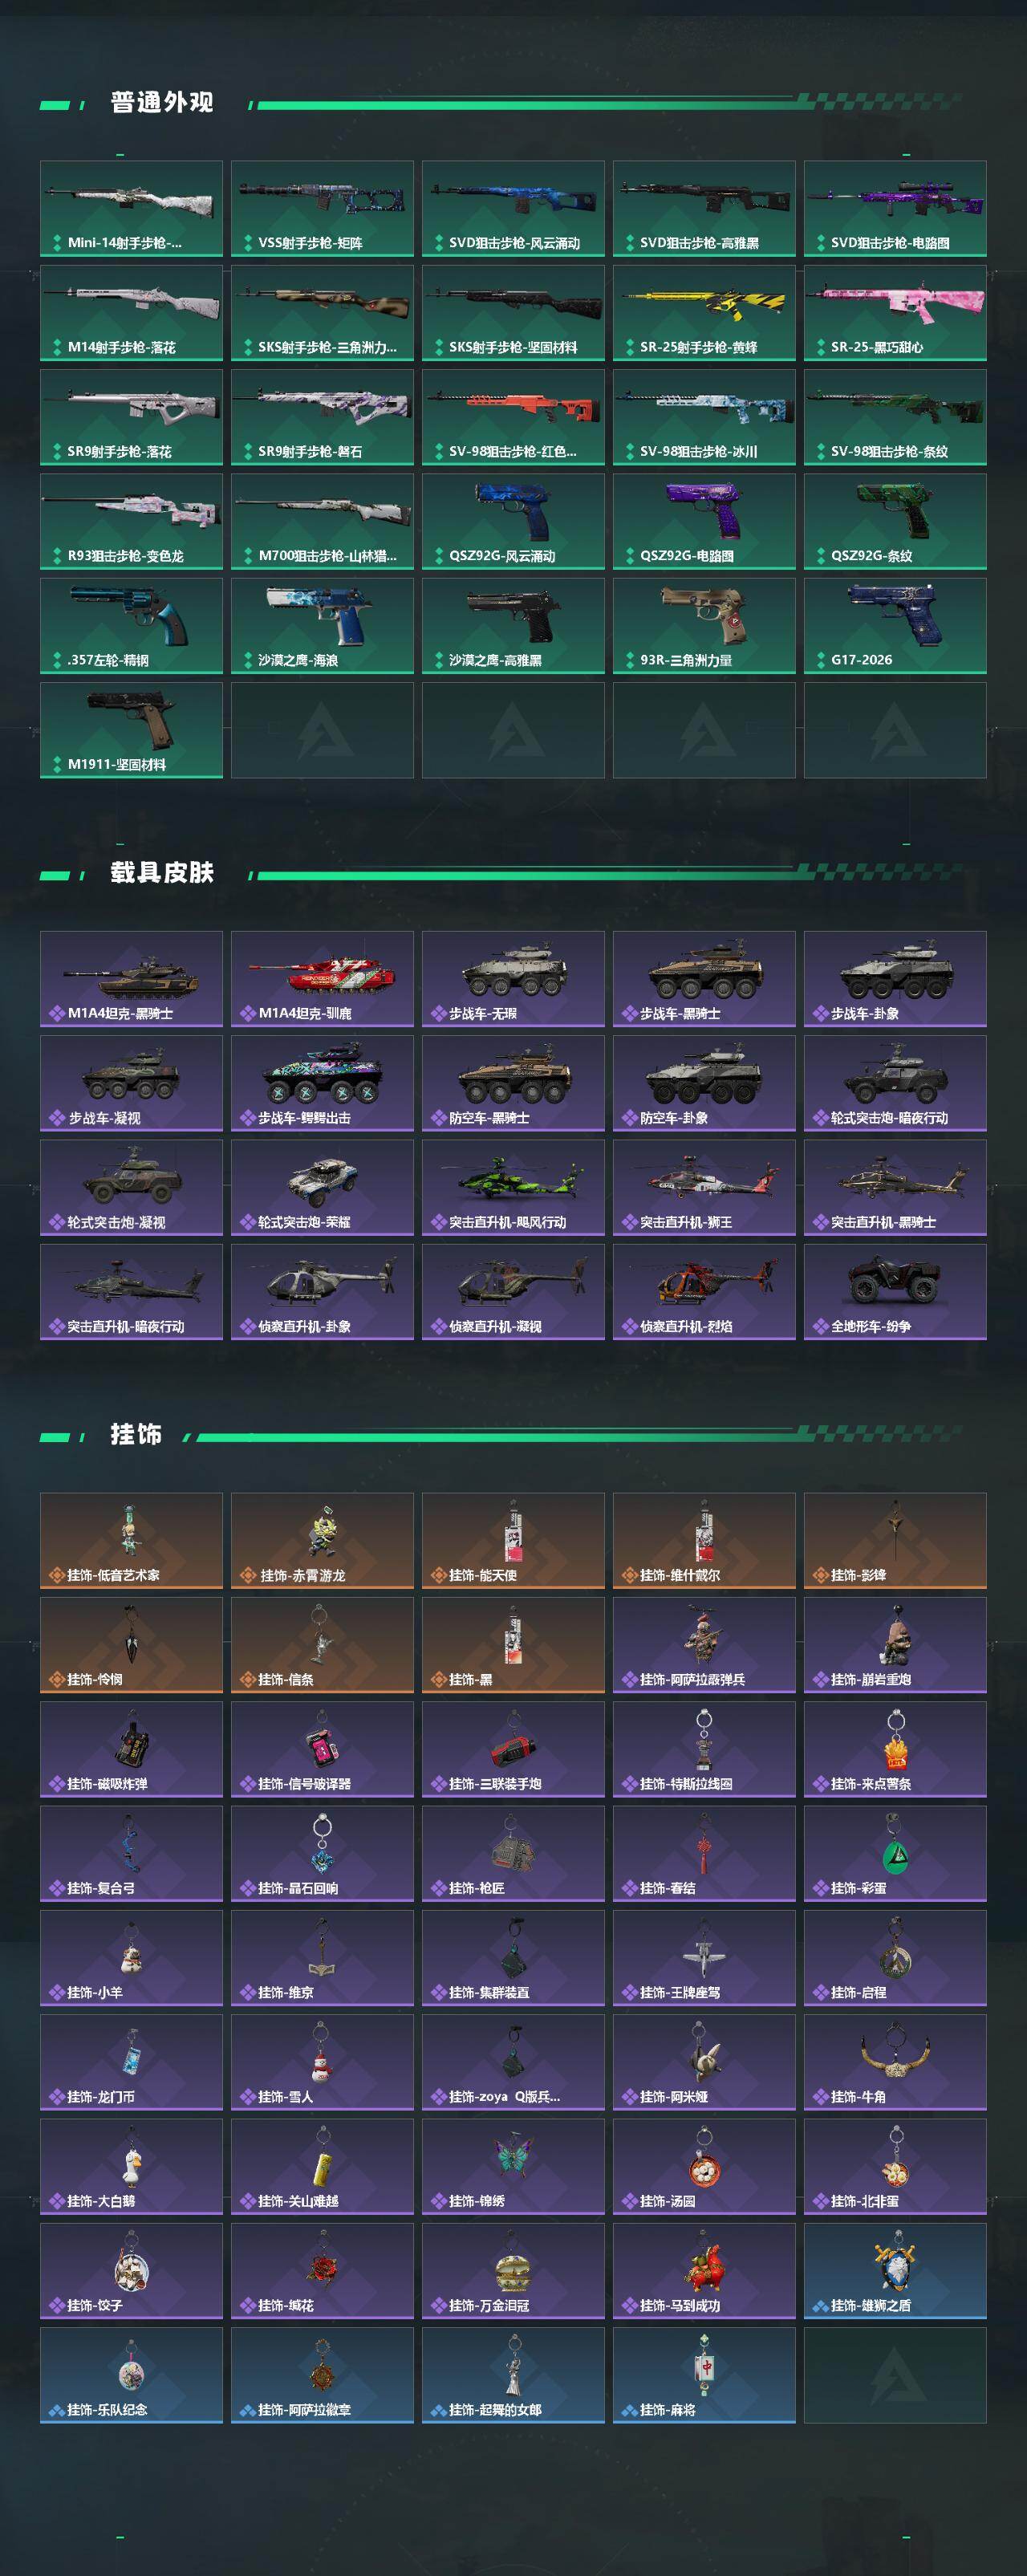1027x2576 pixels.
Task: Select the G17-2026 pistol skin
Action: pyautogui.click(x=895, y=625)
